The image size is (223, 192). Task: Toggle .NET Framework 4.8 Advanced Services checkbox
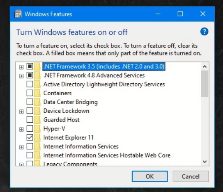(x=30, y=75)
